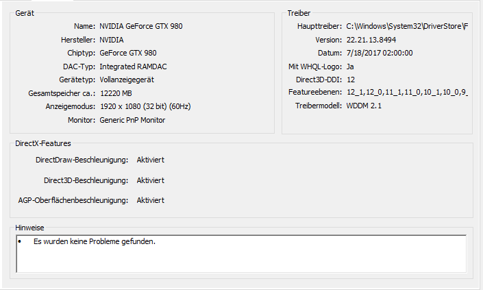Click the device name NVIDIA GeForce GTX 980

(140, 26)
